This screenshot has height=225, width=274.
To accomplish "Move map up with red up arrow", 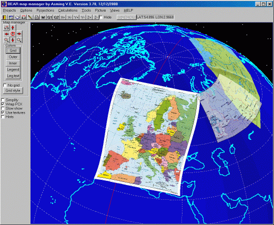I will coord(13,27).
